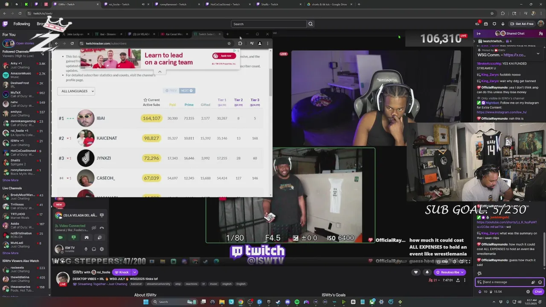Image resolution: width=546 pixels, height=307 pixels.
Task: Collapse the TwitchTracker ad banner arrow
Action: click(160, 72)
